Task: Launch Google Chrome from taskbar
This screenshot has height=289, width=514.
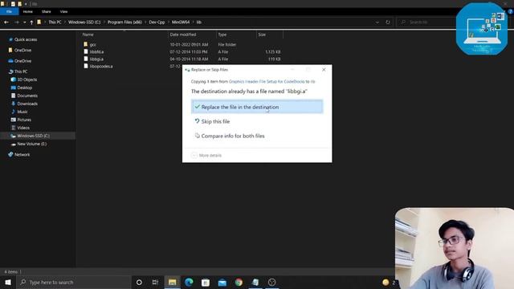Action: (x=239, y=282)
